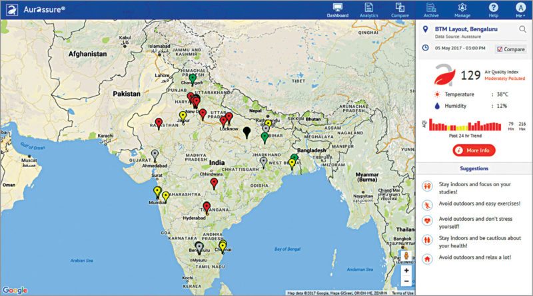Click the Terms of Use link
Viewport: 533px width, 296px height.
[402, 293]
